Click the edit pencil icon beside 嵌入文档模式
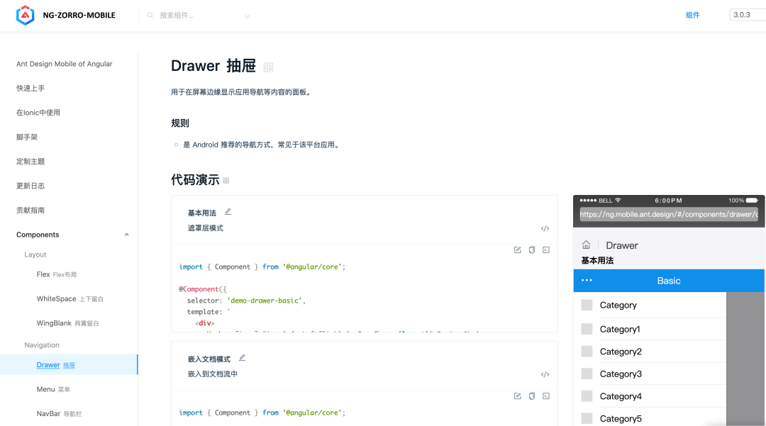Image resolution: width=766 pixels, height=426 pixels. (242, 358)
